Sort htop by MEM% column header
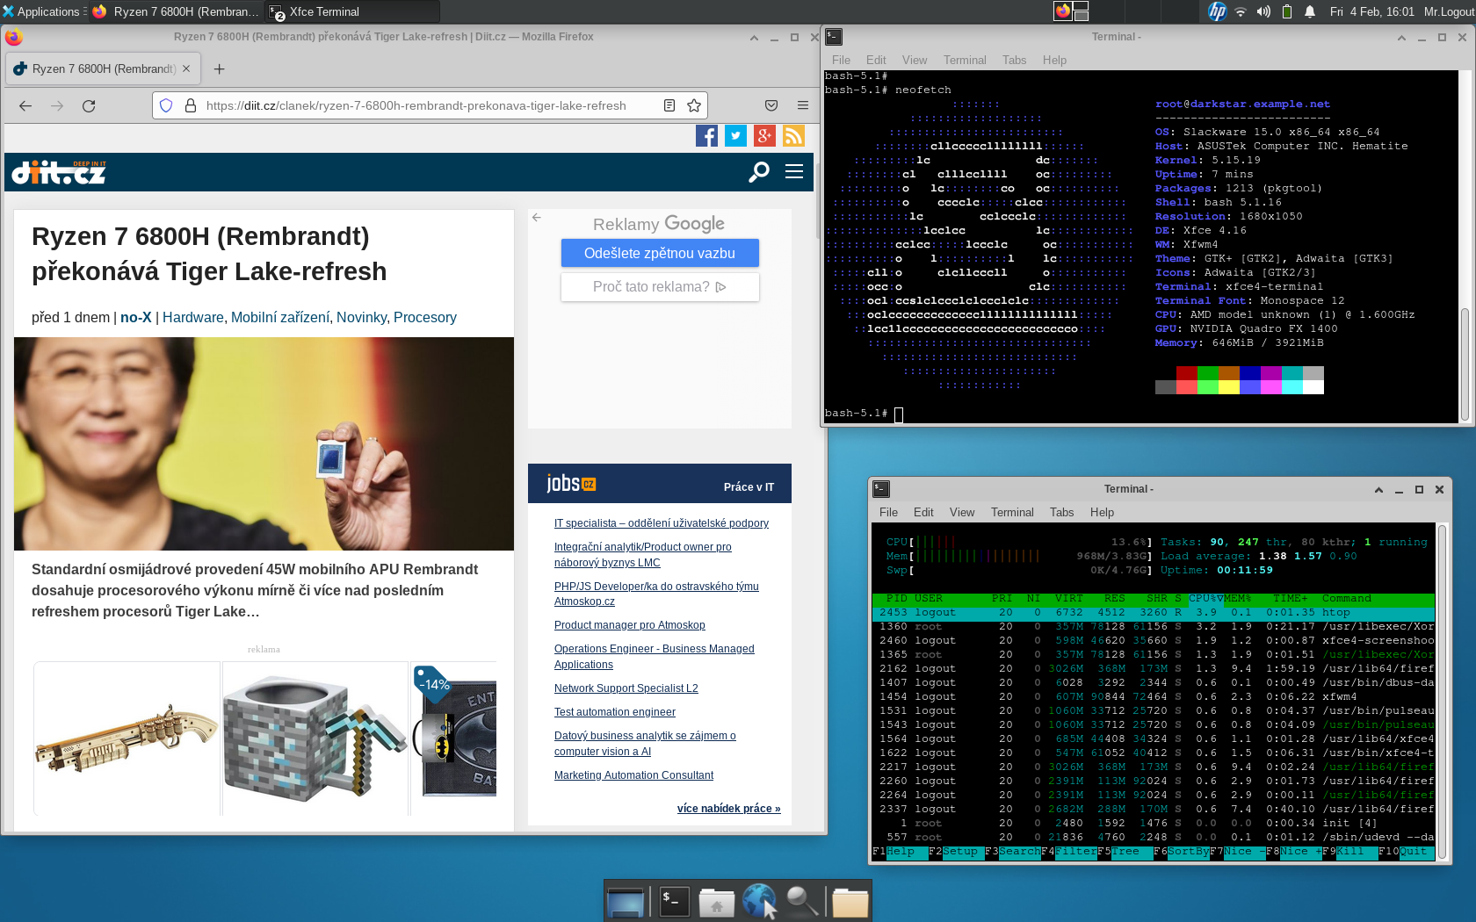 tap(1238, 598)
